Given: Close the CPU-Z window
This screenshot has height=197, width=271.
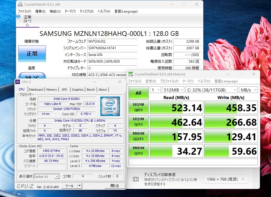Looking at the screenshot, I should pos(120,82).
